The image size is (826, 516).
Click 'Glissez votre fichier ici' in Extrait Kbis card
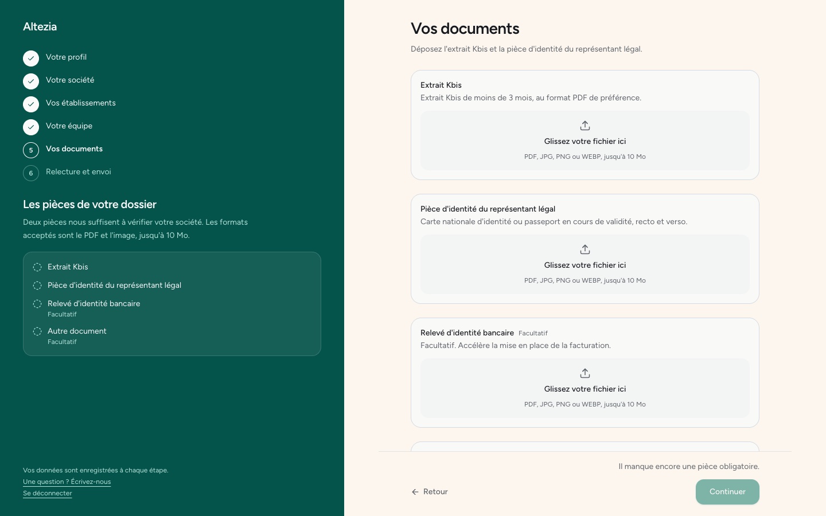[585, 142]
